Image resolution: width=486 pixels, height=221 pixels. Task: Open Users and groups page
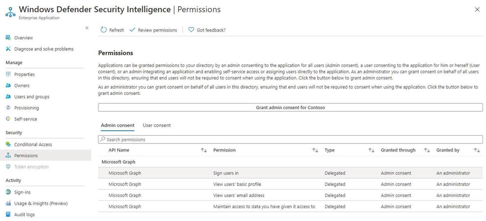point(32,97)
